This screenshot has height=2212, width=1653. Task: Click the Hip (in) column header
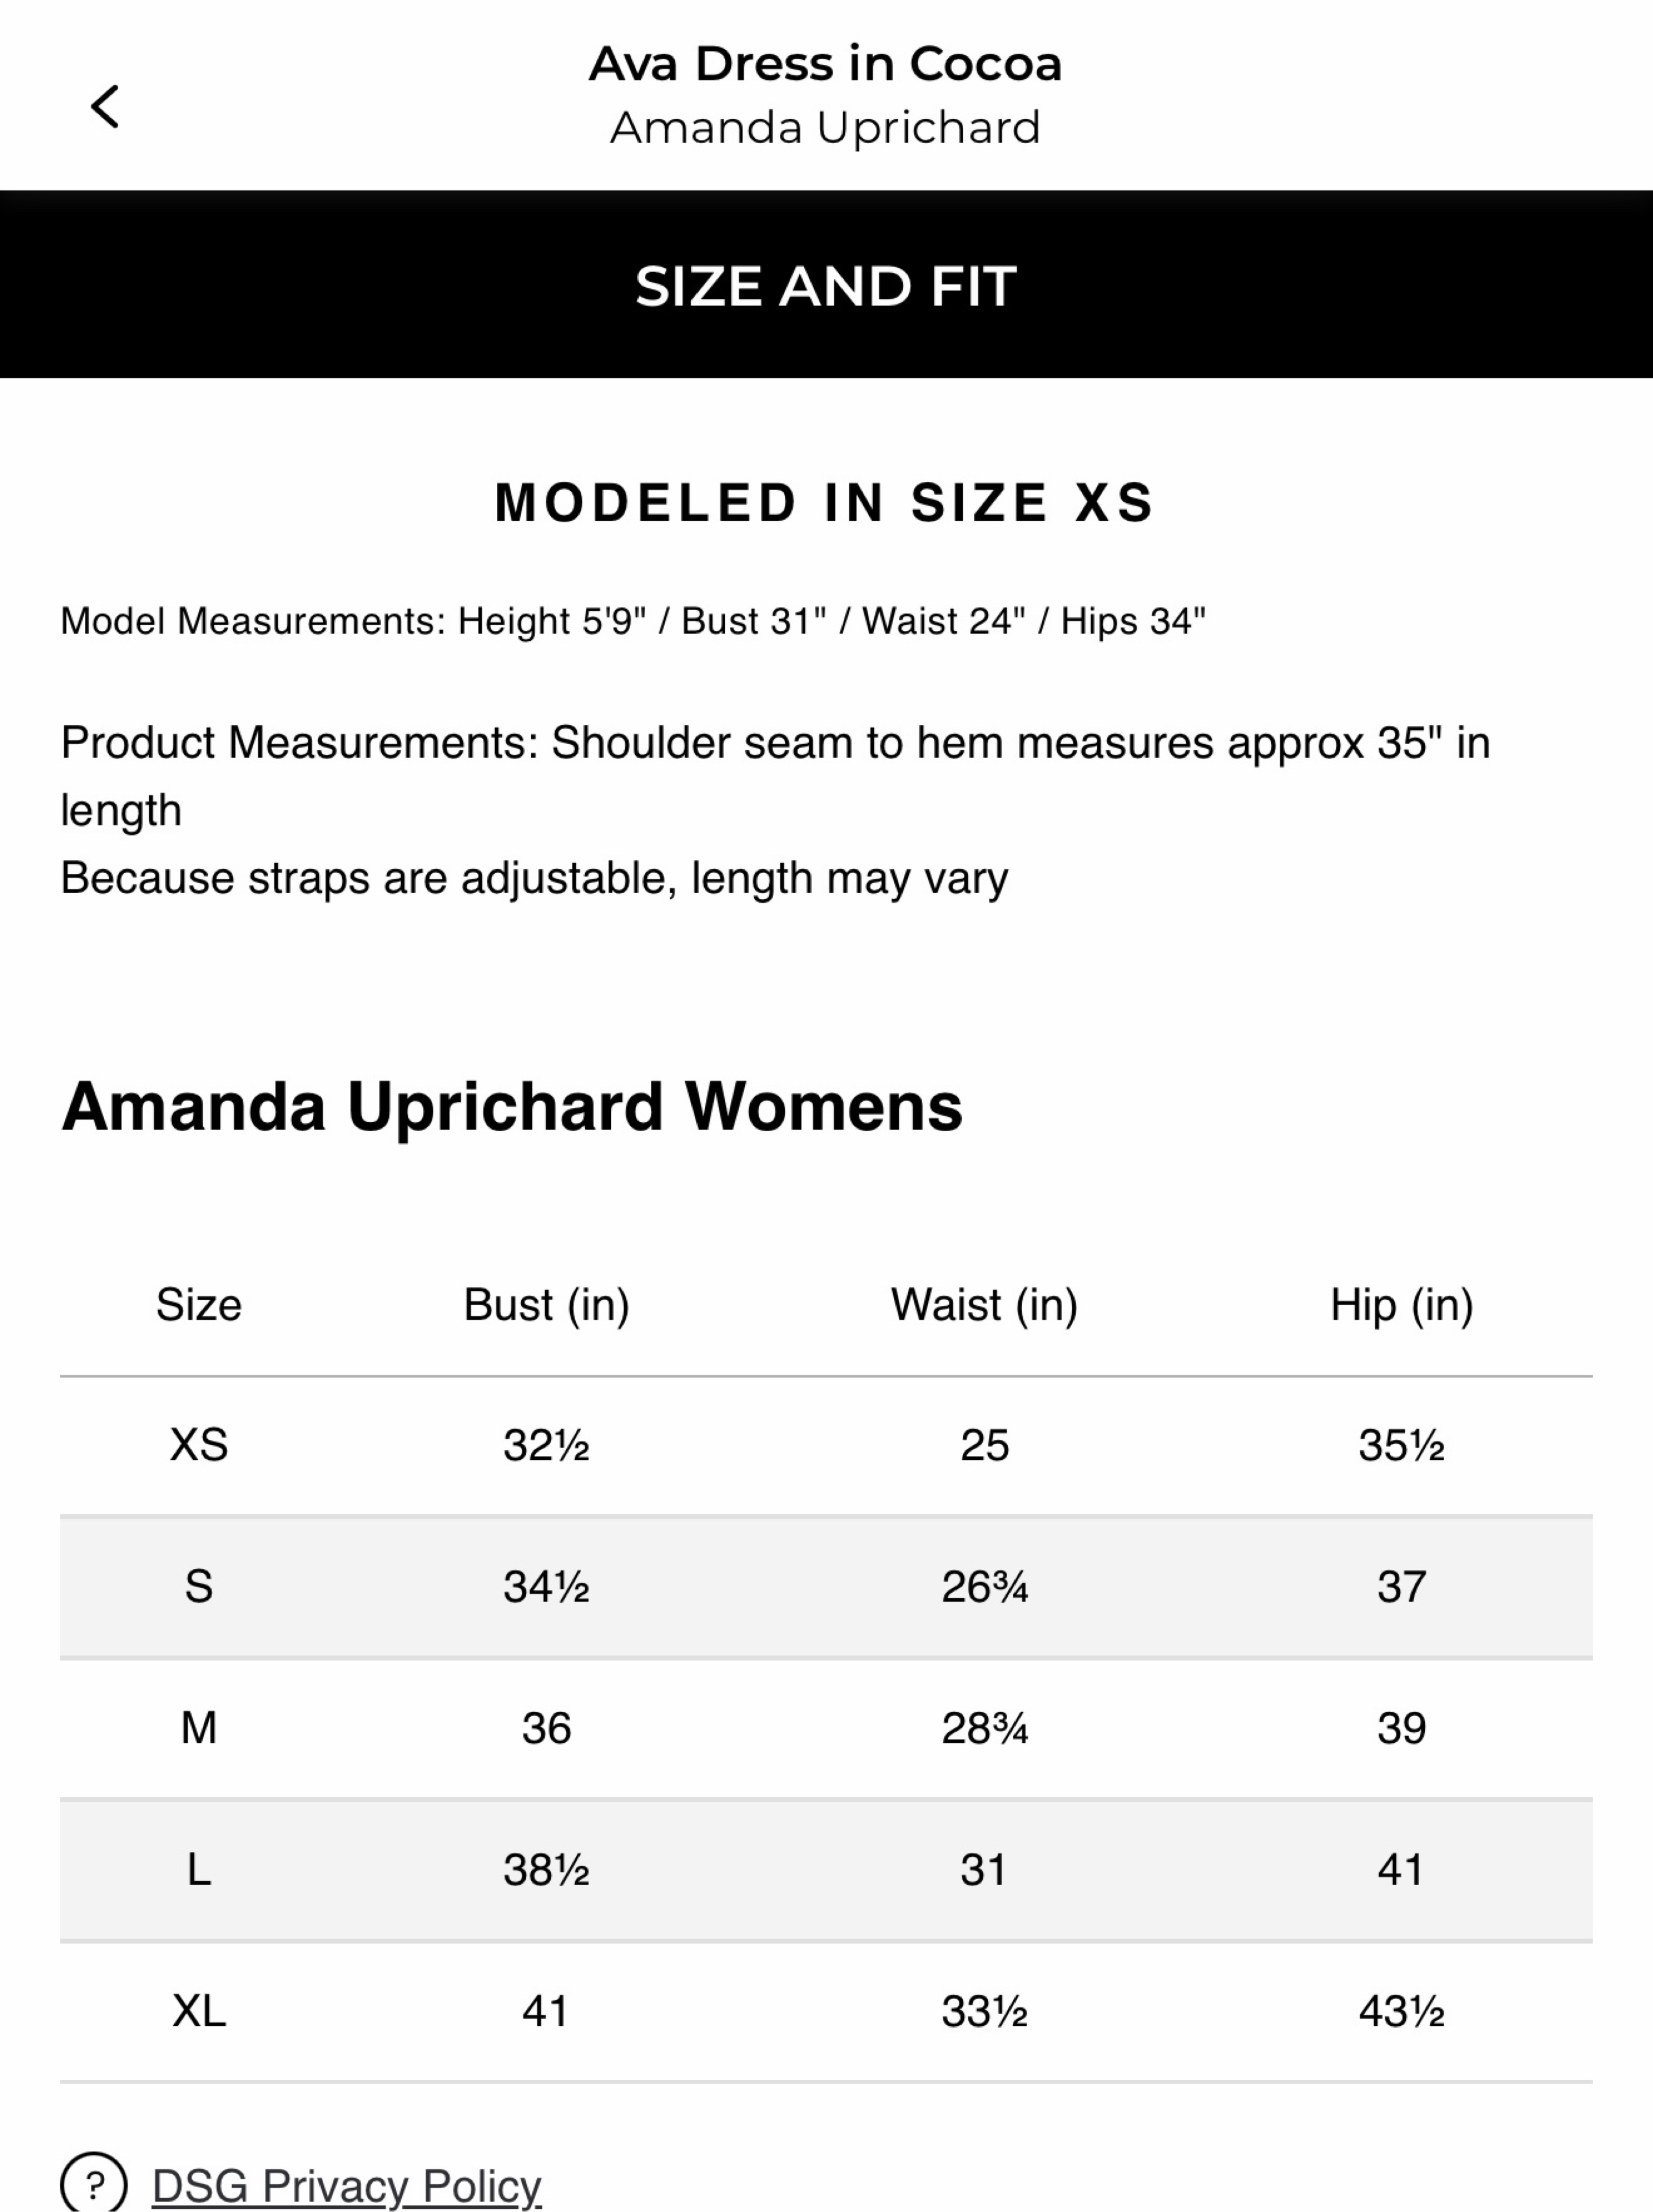click(x=1401, y=1305)
